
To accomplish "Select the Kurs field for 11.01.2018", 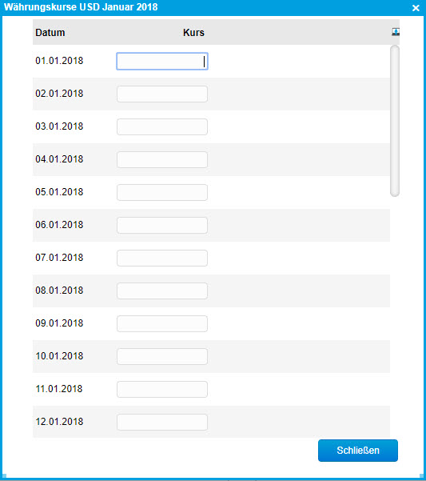I will (162, 389).
